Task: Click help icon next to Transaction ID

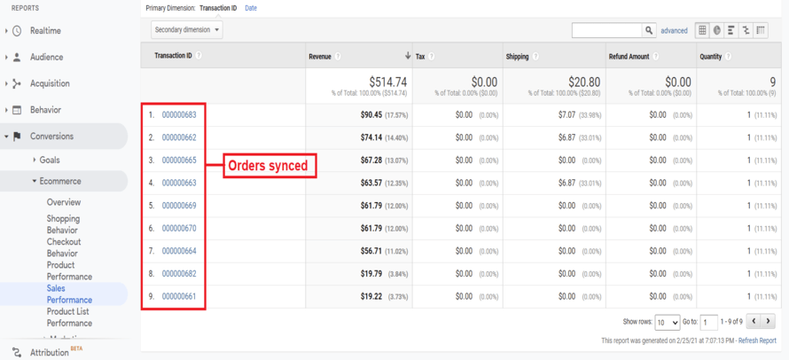Action: [199, 55]
